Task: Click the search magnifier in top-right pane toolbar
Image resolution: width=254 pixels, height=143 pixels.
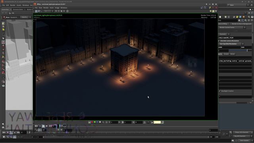Action: click(249, 17)
